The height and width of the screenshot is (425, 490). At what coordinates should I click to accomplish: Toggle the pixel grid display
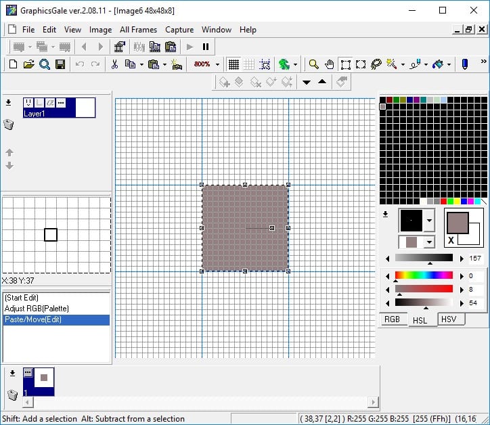233,64
